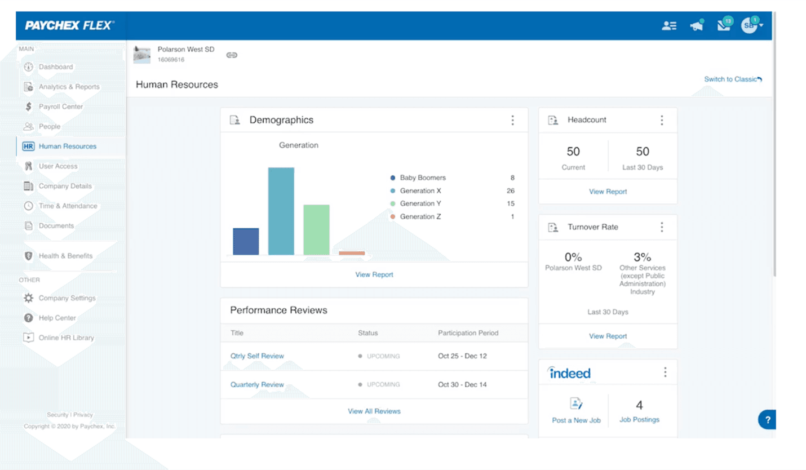
Task: Open Demographics card options menu
Action: point(512,120)
